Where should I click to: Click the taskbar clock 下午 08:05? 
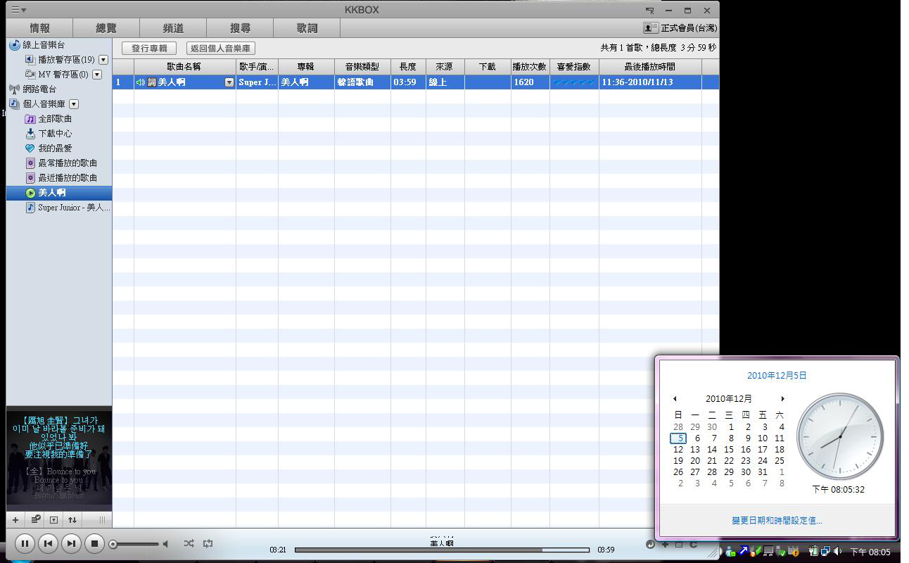(870, 552)
